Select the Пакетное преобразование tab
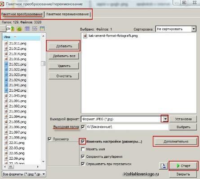 pyautogui.click(x=22, y=14)
